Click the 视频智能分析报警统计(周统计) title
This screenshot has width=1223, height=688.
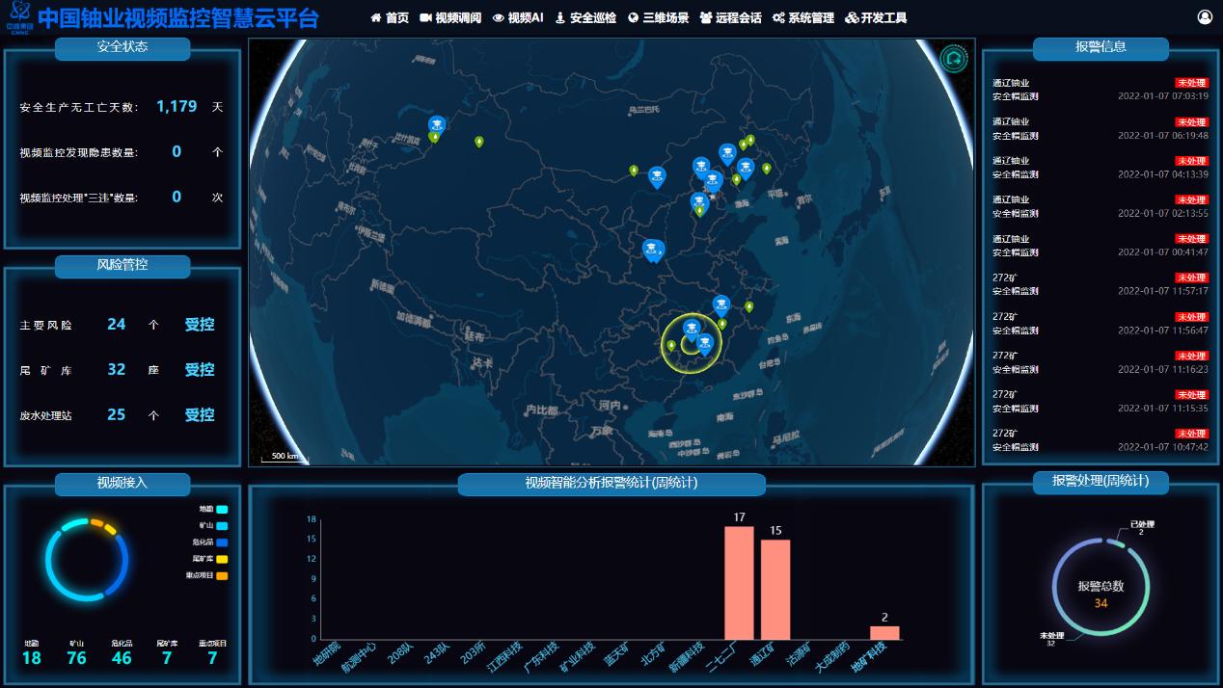611,484
